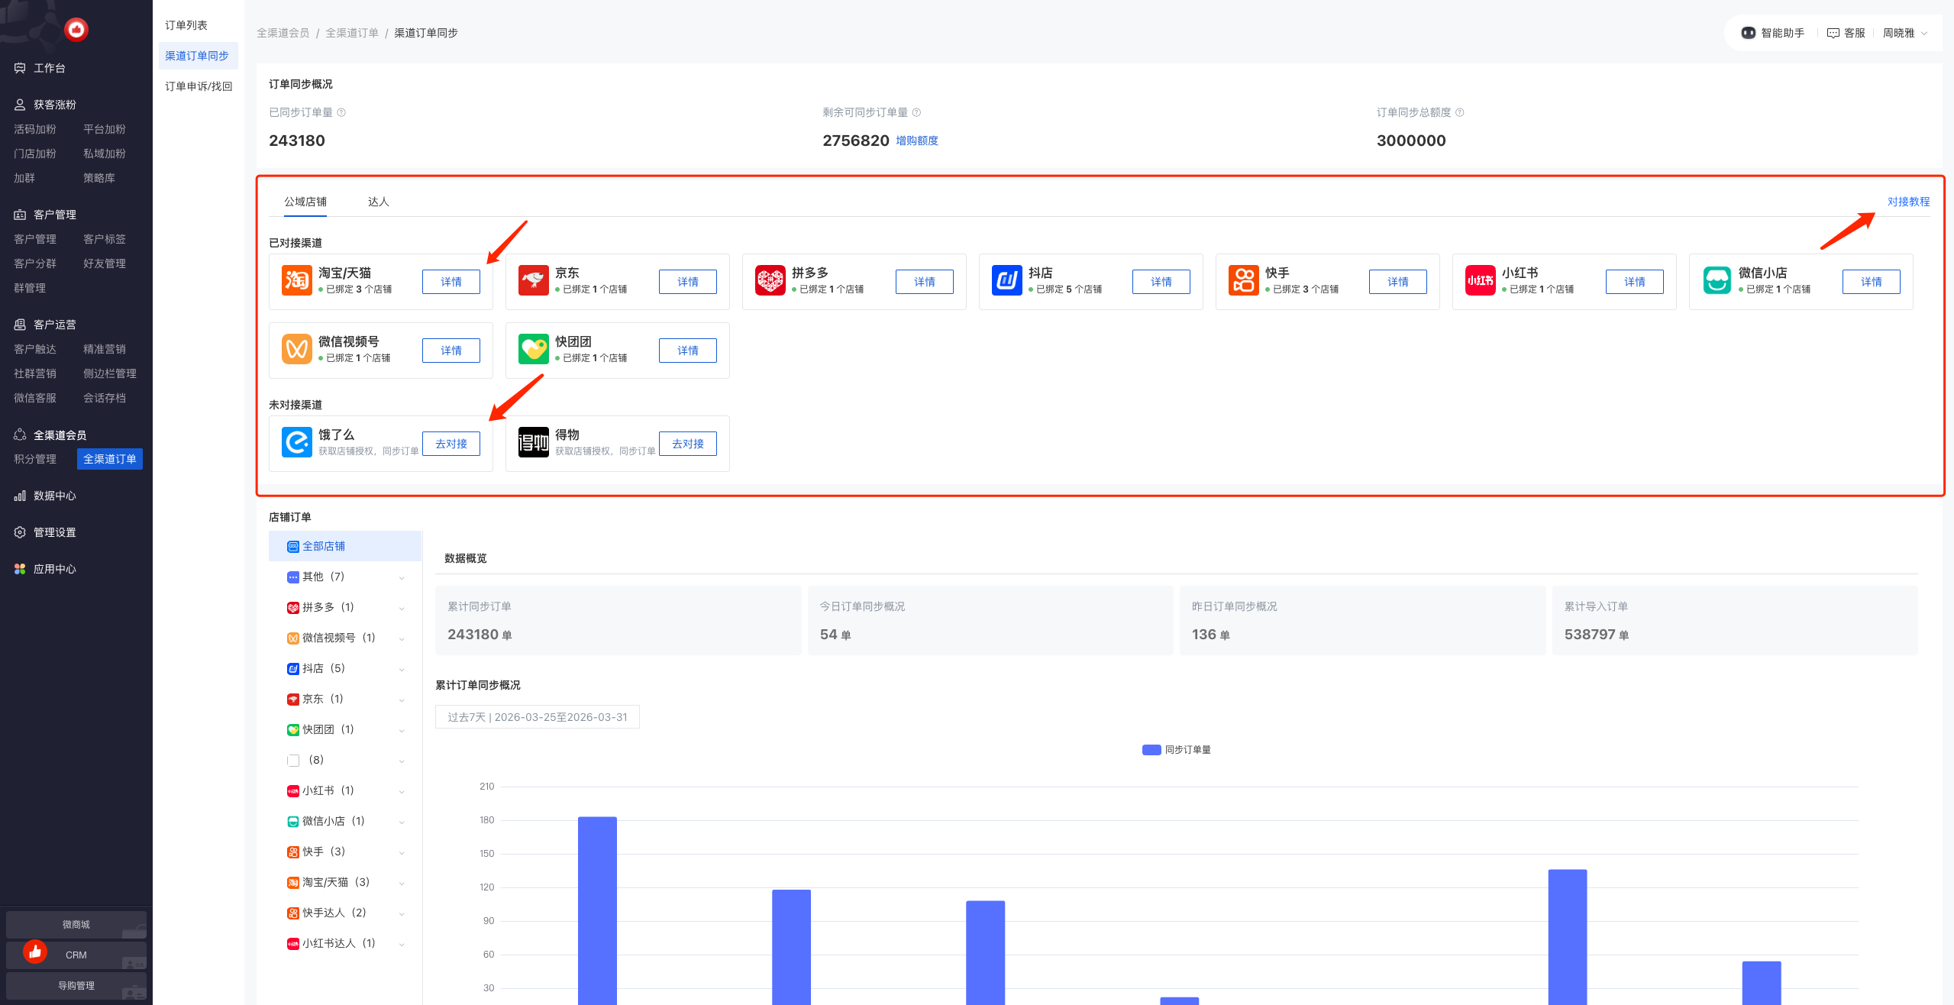This screenshot has height=1005, width=1954.
Task: Click the Taobao/Tmall channel icon
Action: pos(296,280)
